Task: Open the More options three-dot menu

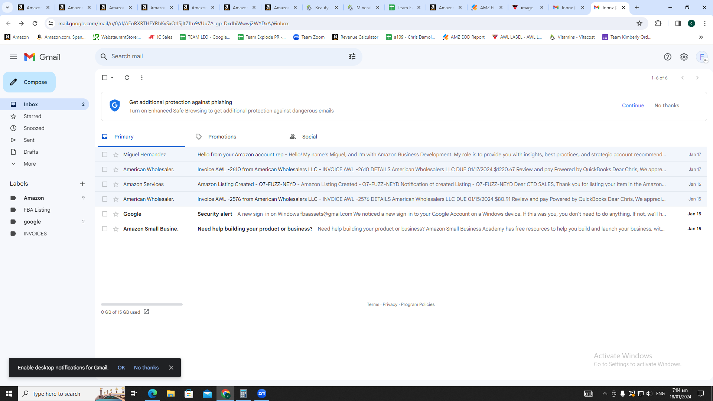Action: click(142, 78)
